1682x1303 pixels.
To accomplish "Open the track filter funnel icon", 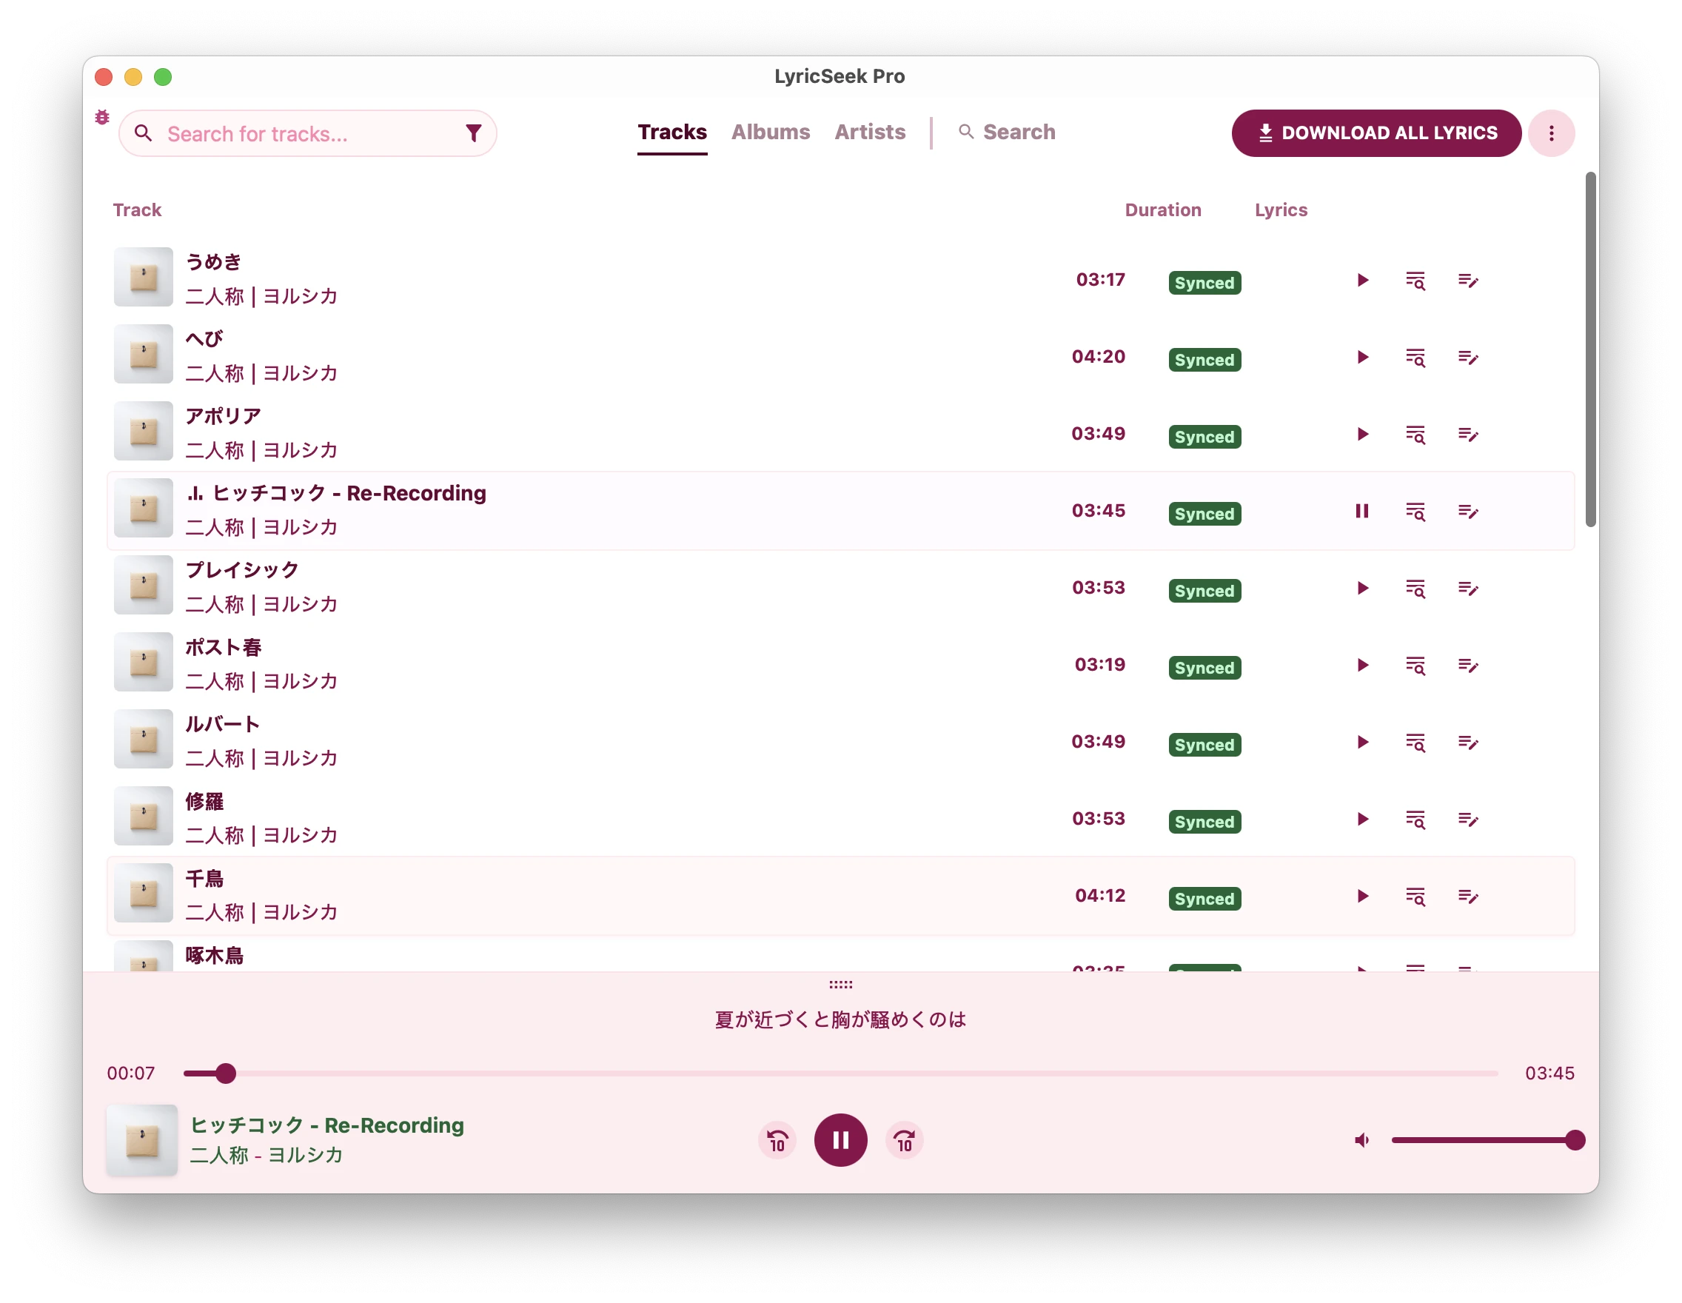I will (x=474, y=133).
